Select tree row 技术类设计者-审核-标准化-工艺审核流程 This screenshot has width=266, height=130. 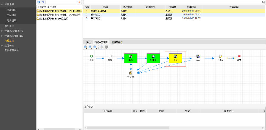tap(60, 15)
